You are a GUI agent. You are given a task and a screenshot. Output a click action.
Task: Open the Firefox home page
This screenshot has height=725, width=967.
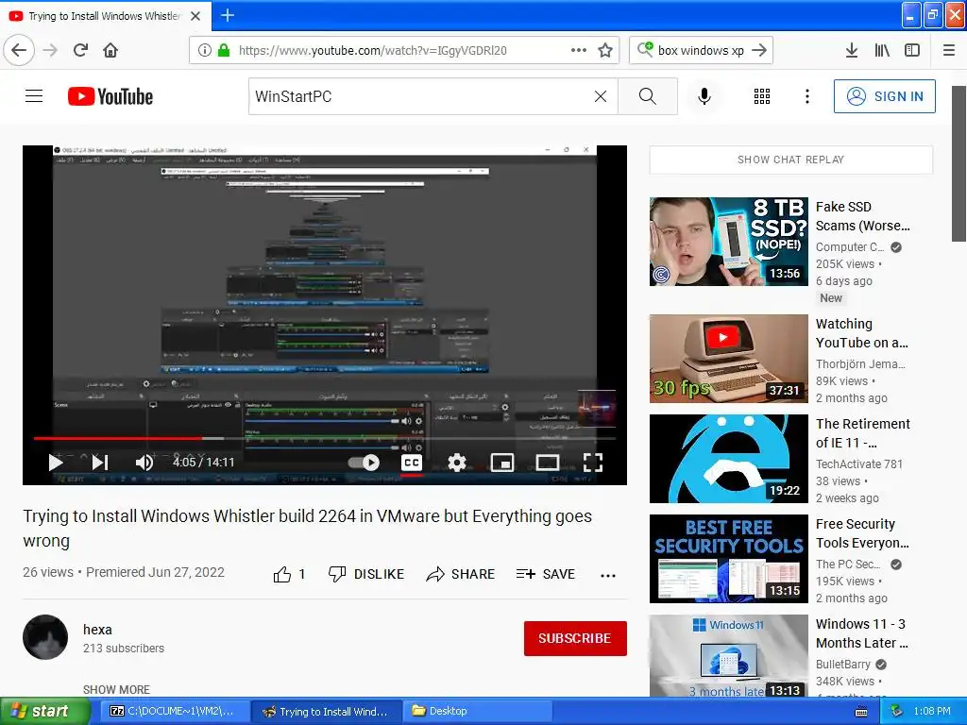pyautogui.click(x=110, y=50)
